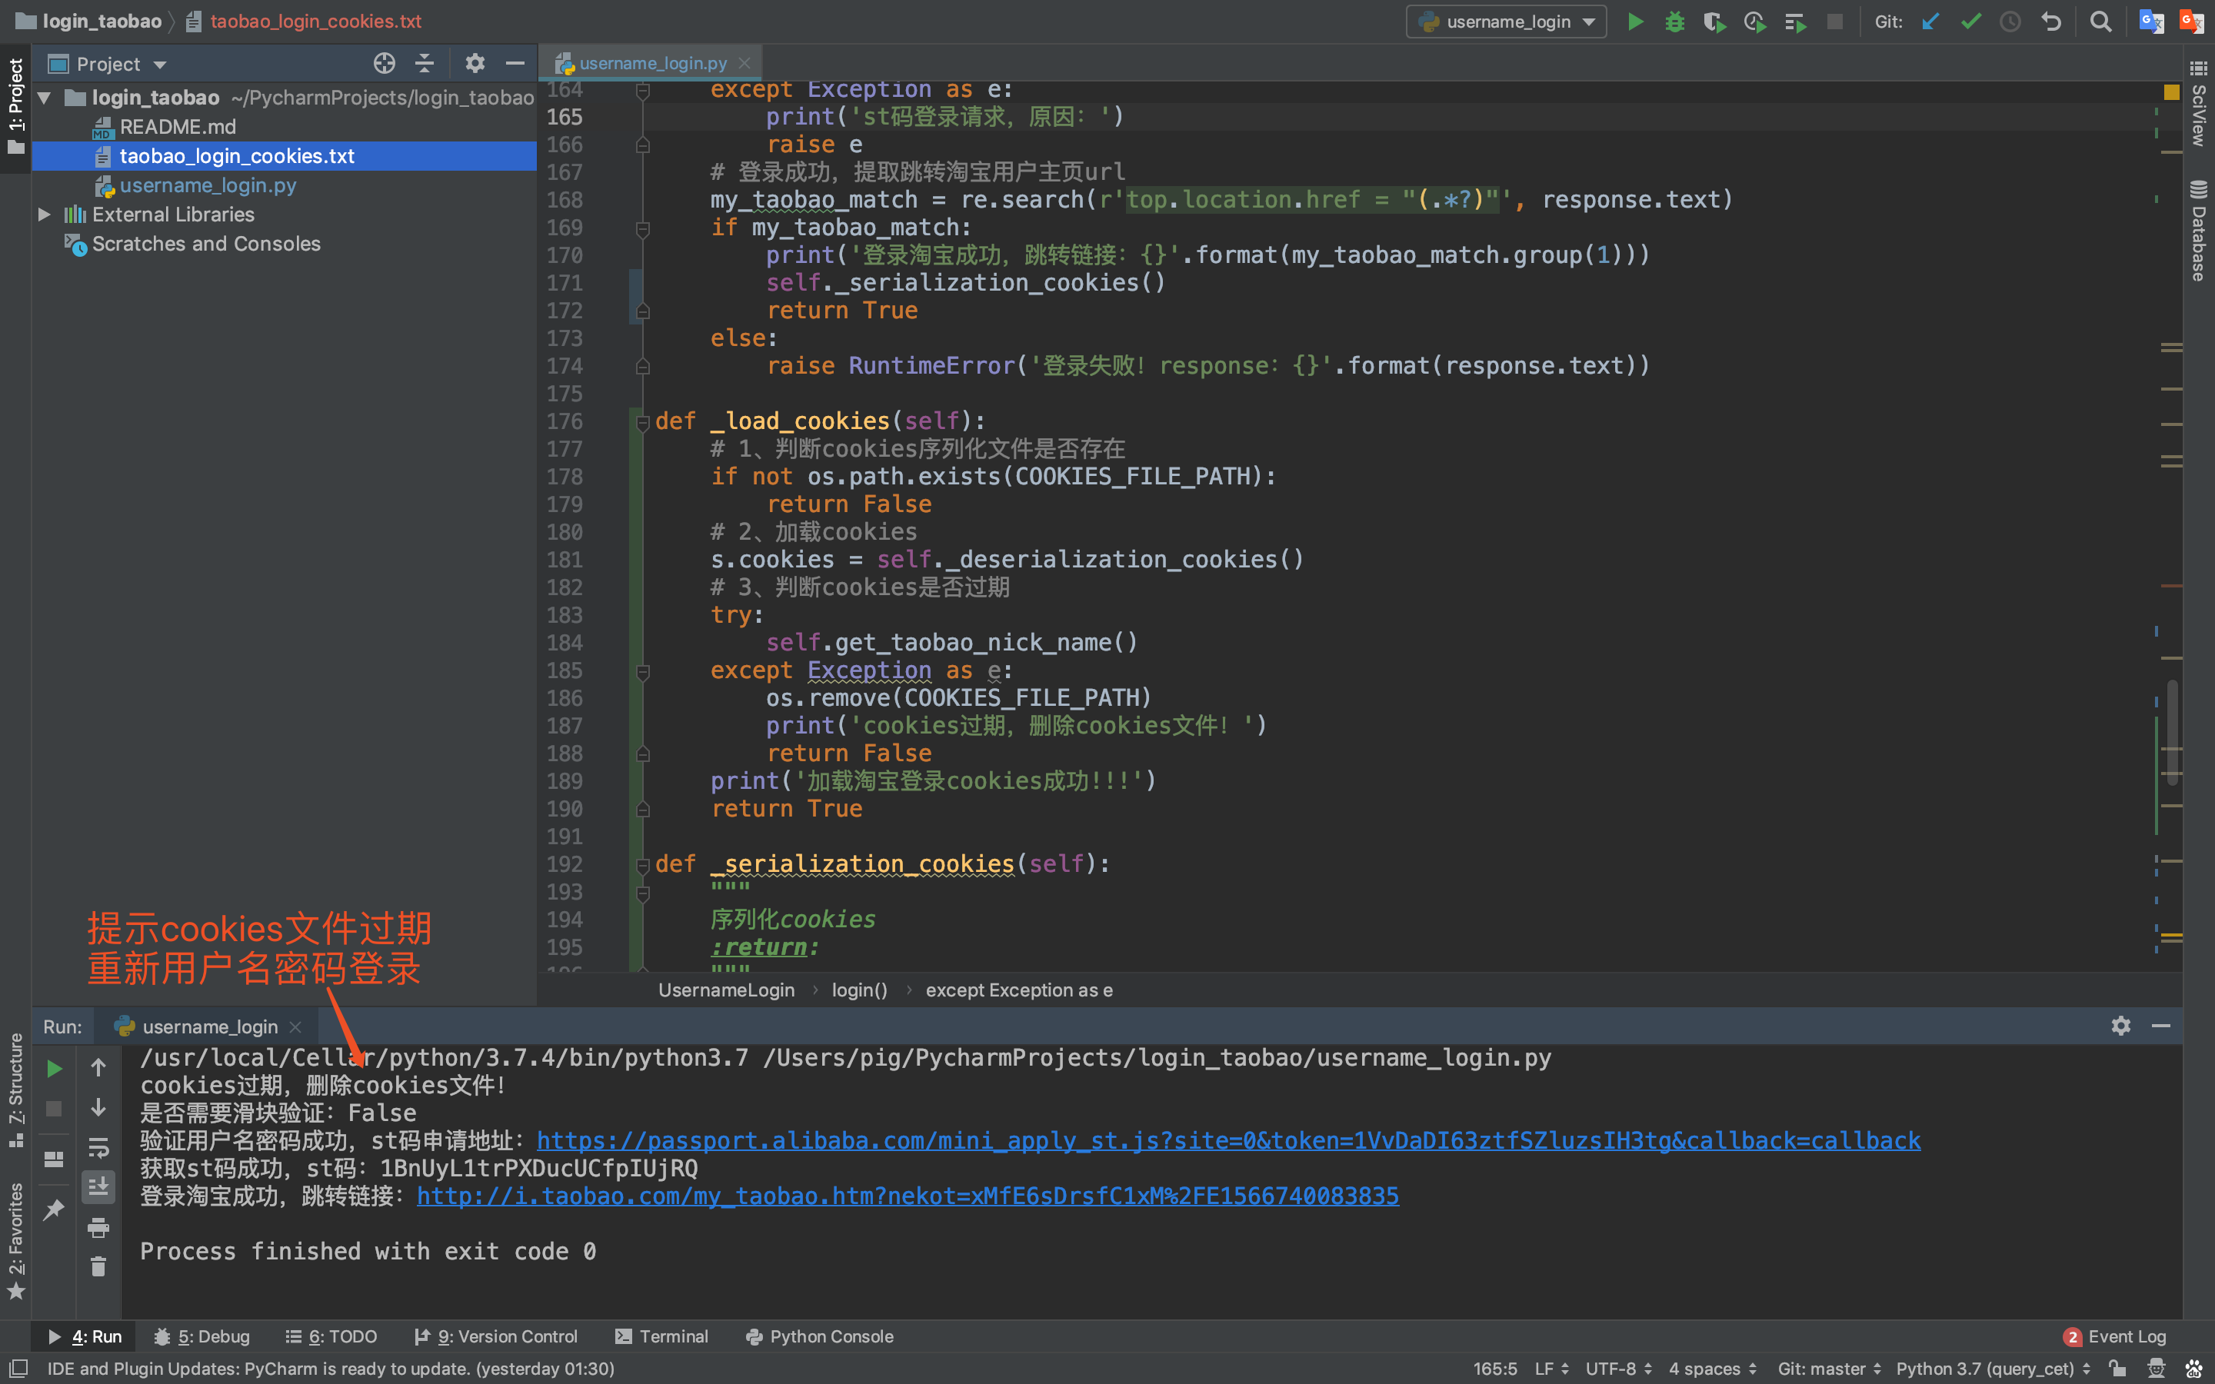Click the yellow inspection indicator square

click(x=2171, y=91)
